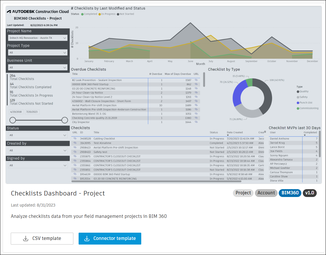Open the Signed by filter dropdown
The width and height of the screenshot is (326, 255).
[38, 165]
